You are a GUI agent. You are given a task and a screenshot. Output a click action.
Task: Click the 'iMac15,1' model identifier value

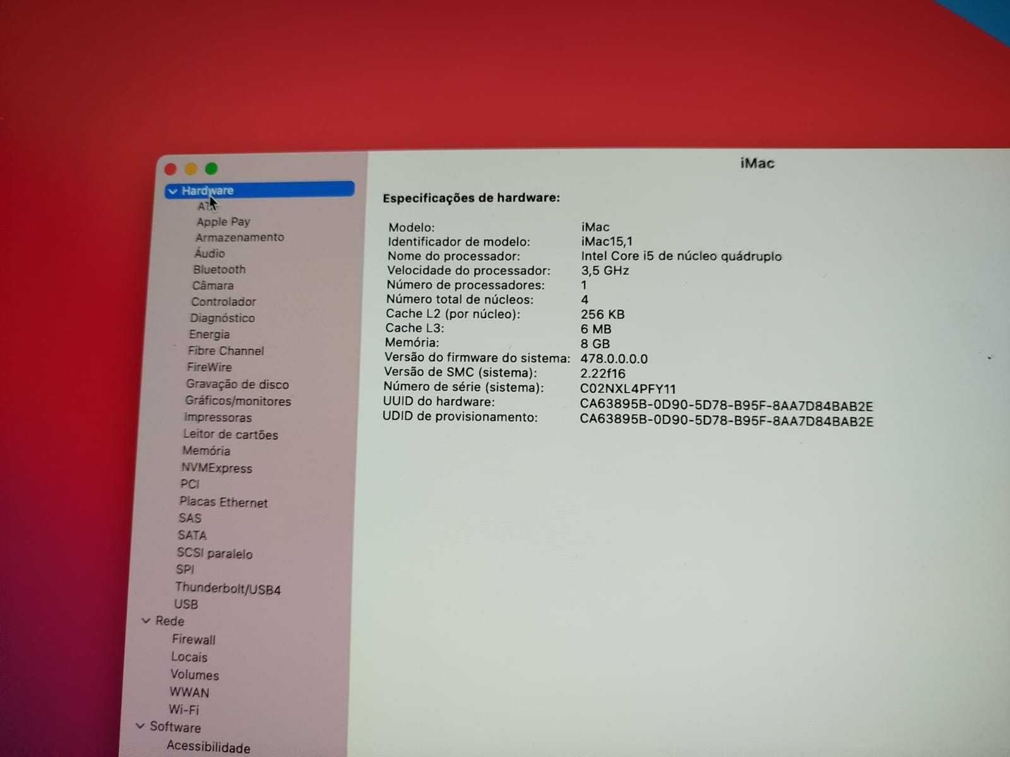pos(607,241)
